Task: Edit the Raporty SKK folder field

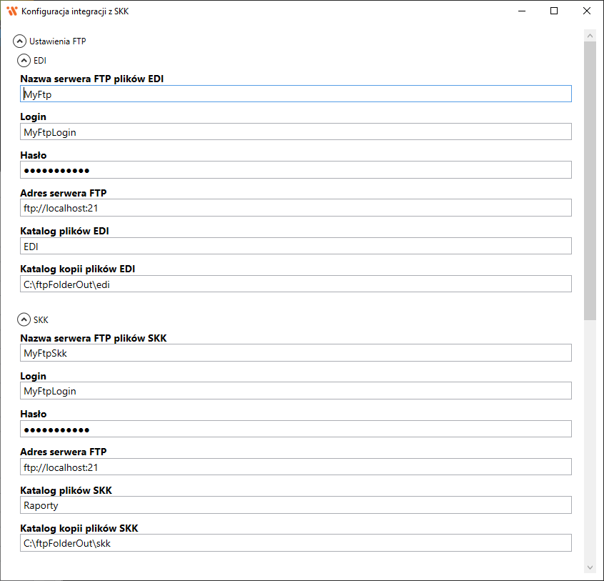Action: (296, 505)
